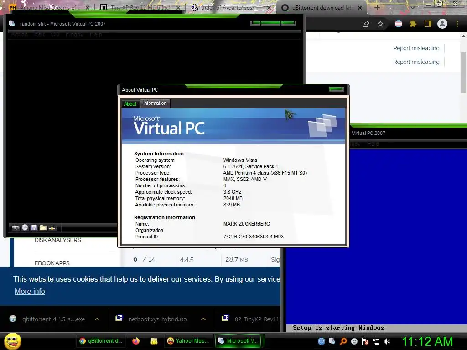Expand options for qbittorrent_4.4.5 download
Image resolution: width=467 pixels, height=350 pixels.
pos(97,319)
